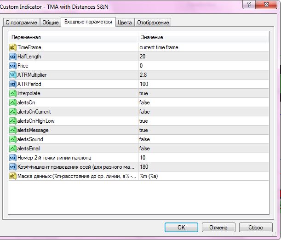Screen dimensions: 281x240
Task: Click the boolean icon beside alertsMessage
Action: point(12,130)
